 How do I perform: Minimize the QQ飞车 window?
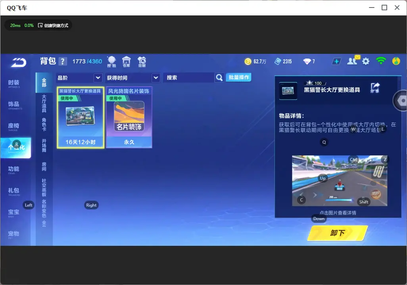pyautogui.click(x=372, y=8)
